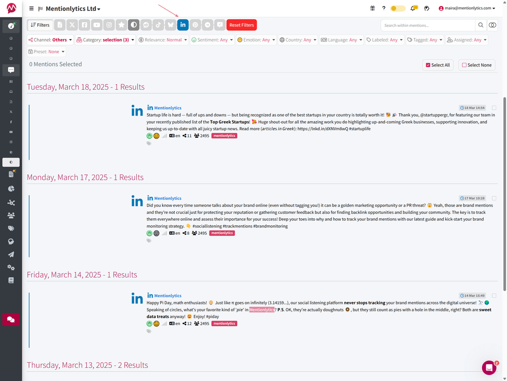Image resolution: width=507 pixels, height=381 pixels.
Task: Toggle the yellow theme switch in header
Action: [x=397, y=9]
